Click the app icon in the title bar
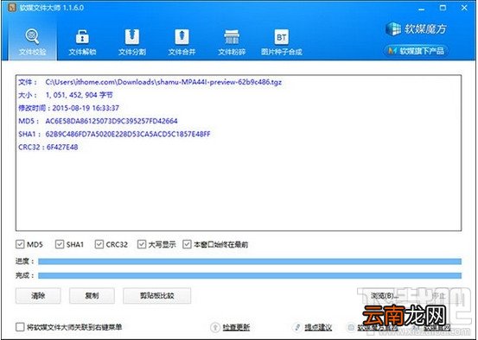The width and height of the screenshot is (478, 340). point(12,7)
